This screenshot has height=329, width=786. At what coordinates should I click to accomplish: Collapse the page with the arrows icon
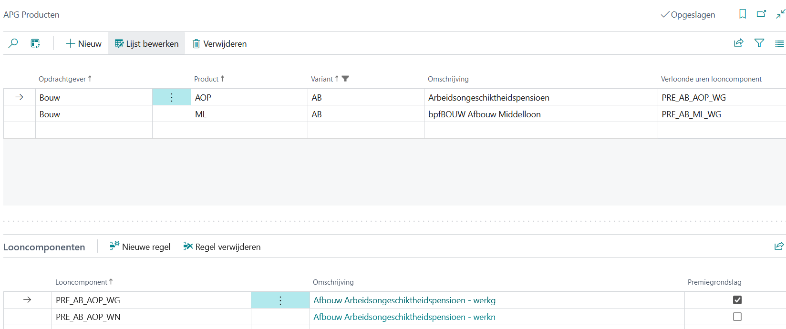pyautogui.click(x=780, y=14)
